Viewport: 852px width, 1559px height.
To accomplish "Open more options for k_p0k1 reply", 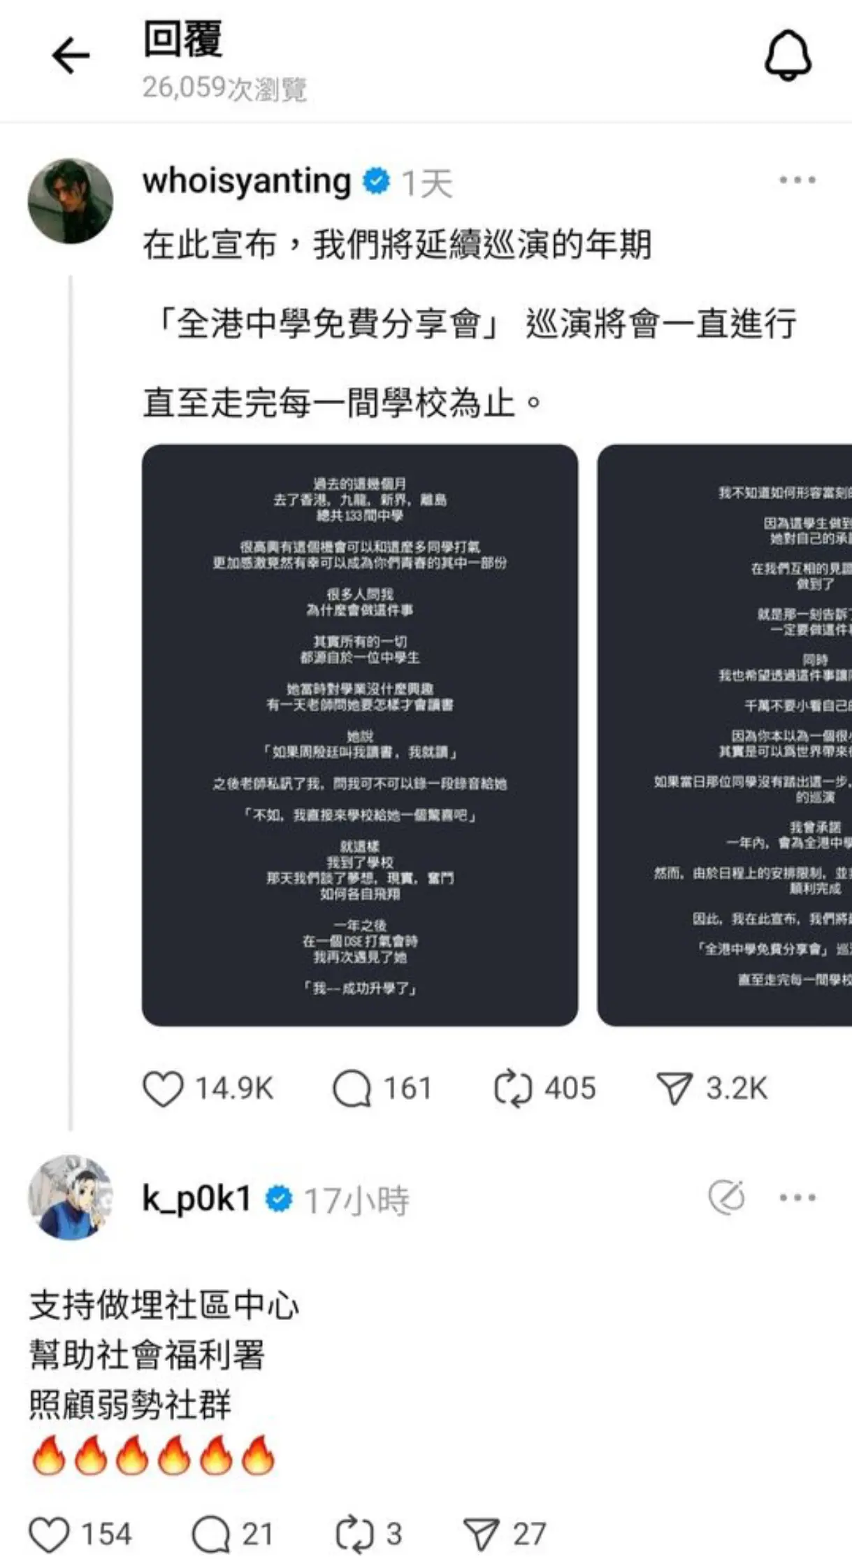I will 797,1198.
